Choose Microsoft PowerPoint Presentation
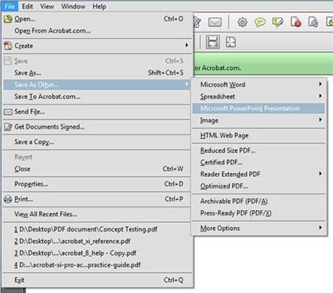This screenshot has height=293, width=333. [259, 108]
